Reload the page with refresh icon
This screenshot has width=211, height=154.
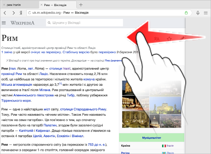[29, 13]
